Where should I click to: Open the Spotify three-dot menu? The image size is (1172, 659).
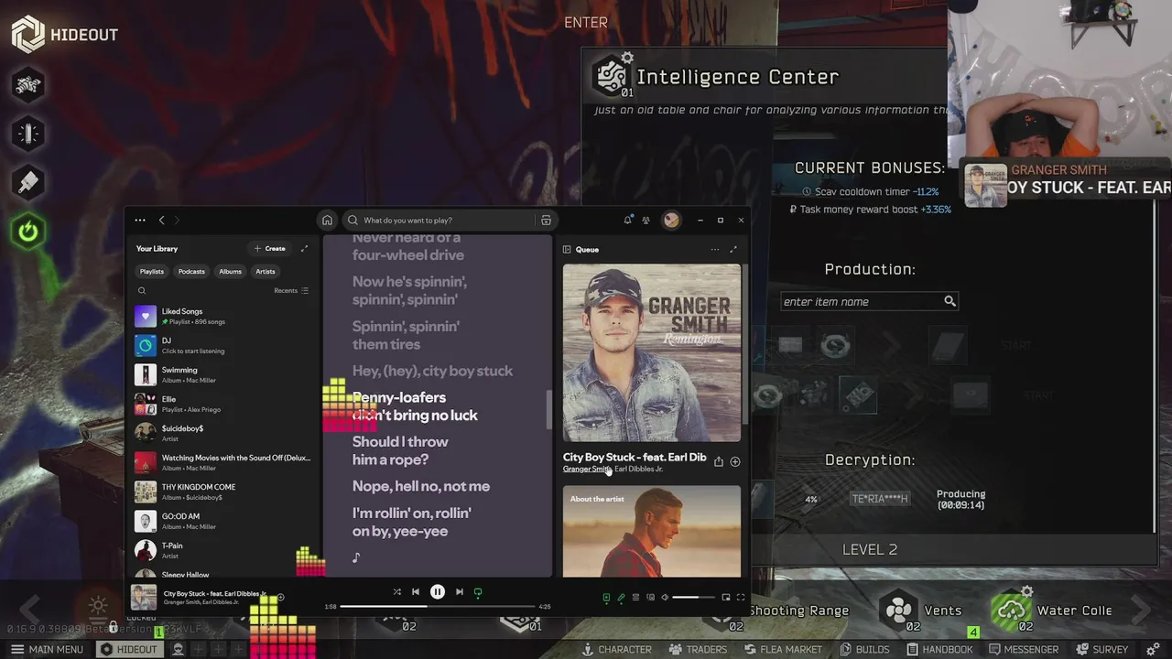click(139, 220)
